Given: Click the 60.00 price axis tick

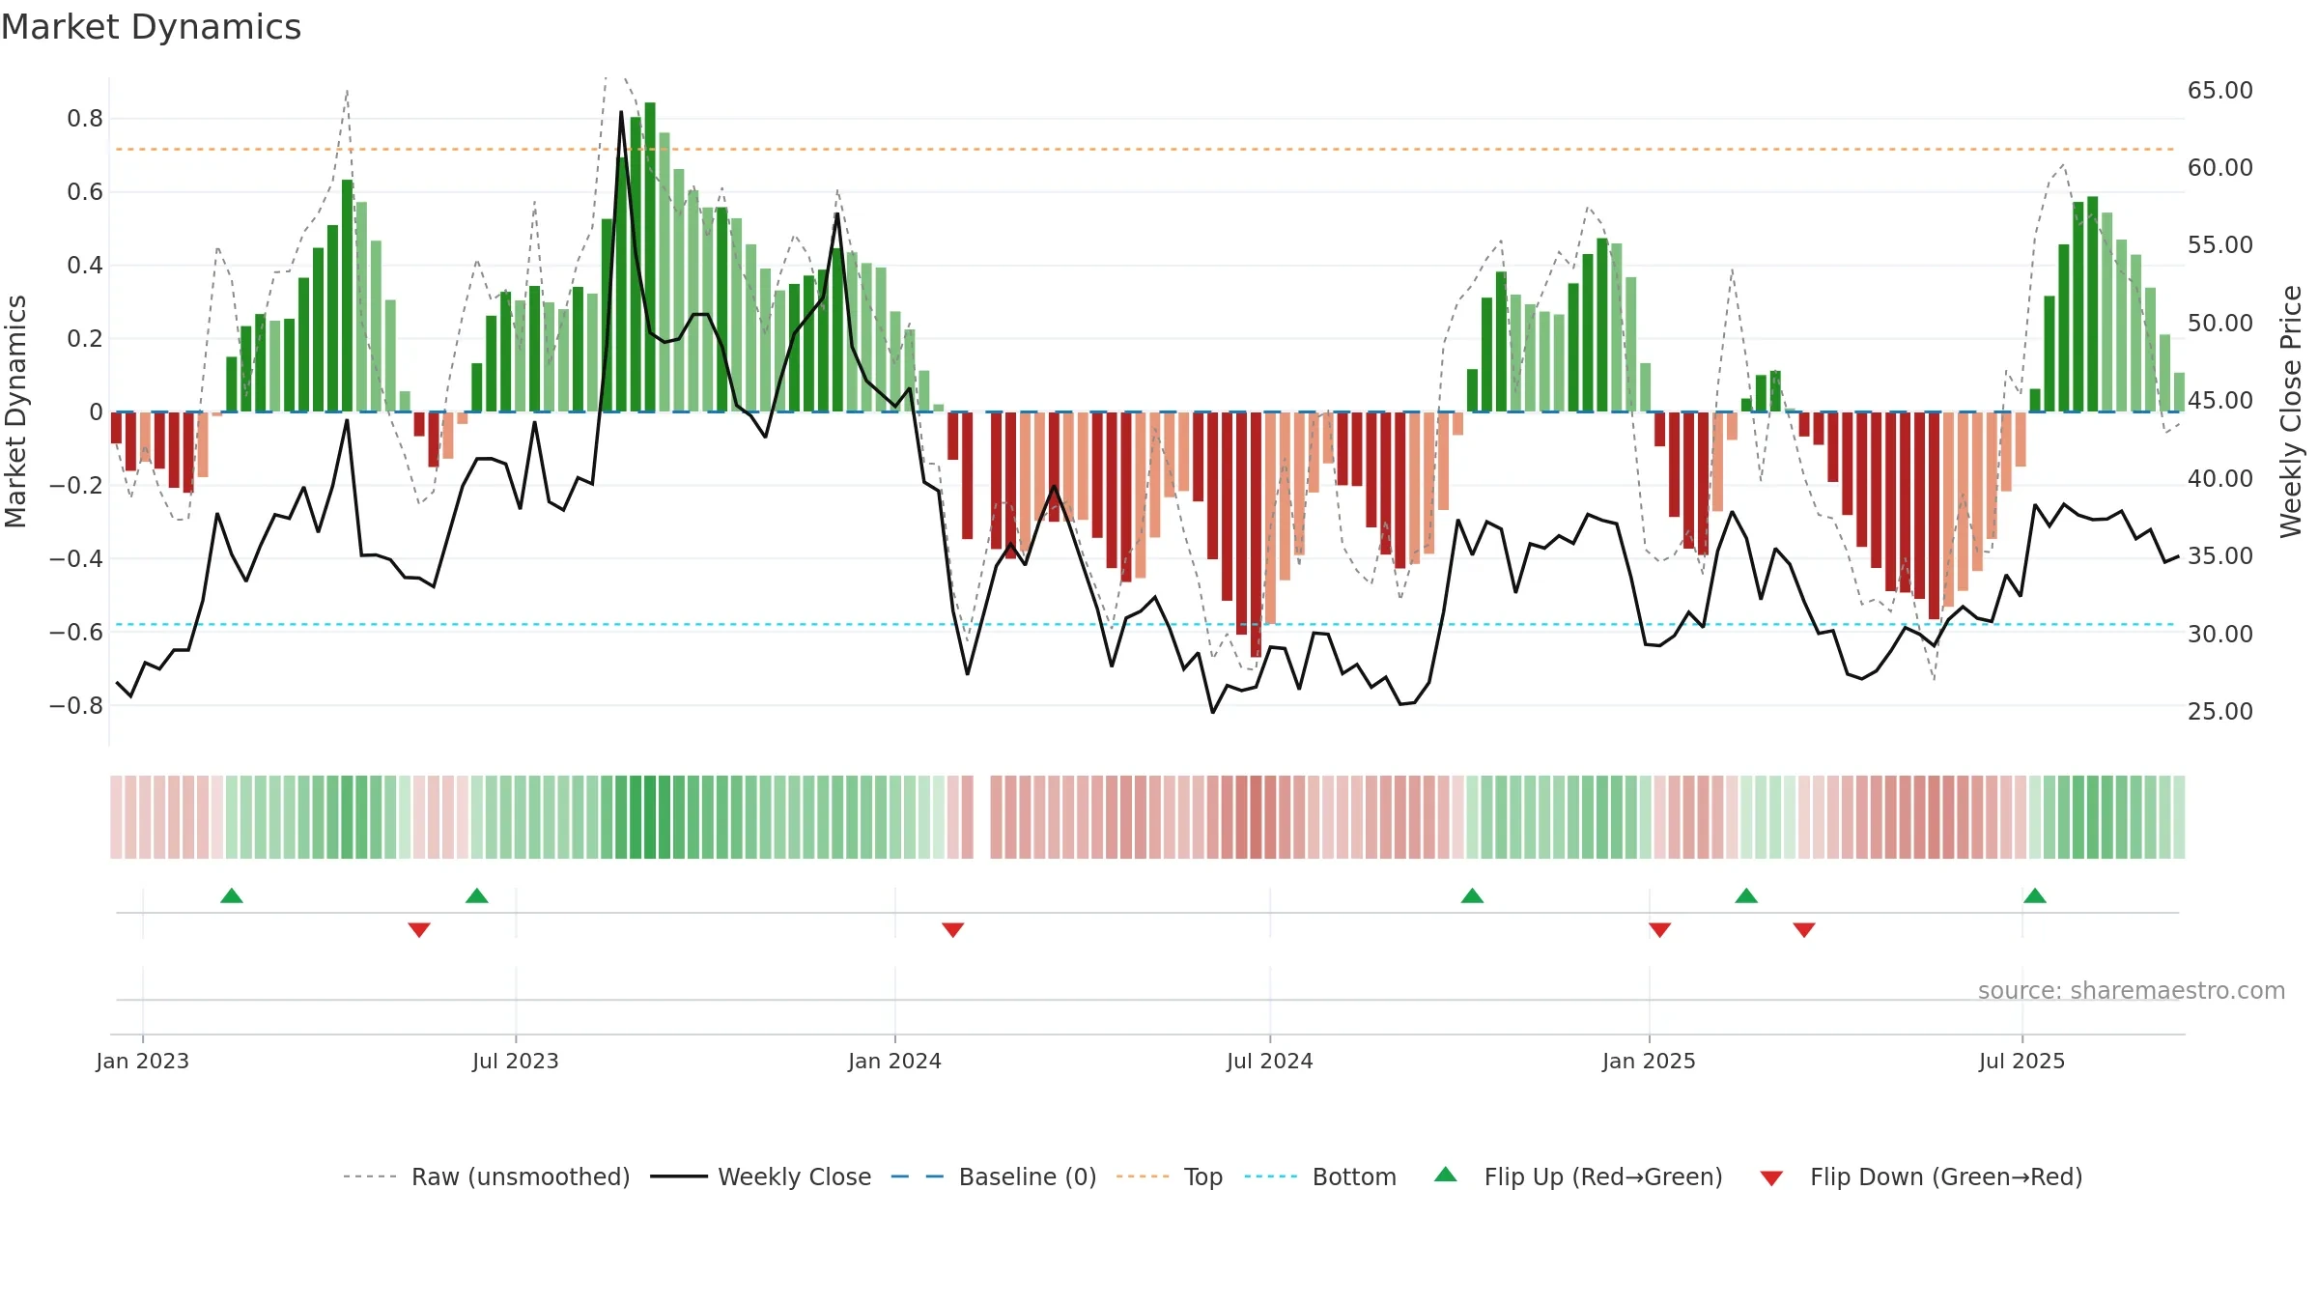Looking at the screenshot, I should [2220, 167].
